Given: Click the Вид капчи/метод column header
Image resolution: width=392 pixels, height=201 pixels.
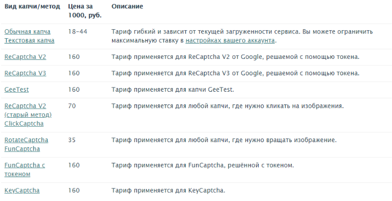Looking at the screenshot, I should point(32,6).
